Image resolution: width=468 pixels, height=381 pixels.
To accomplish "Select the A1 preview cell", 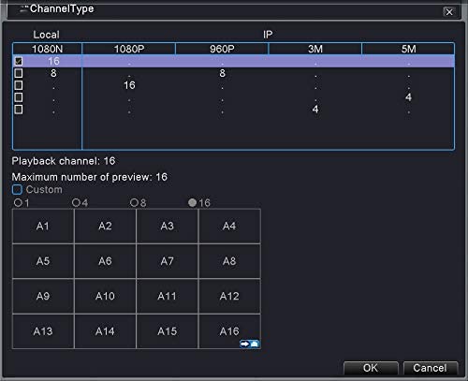I will tap(43, 226).
